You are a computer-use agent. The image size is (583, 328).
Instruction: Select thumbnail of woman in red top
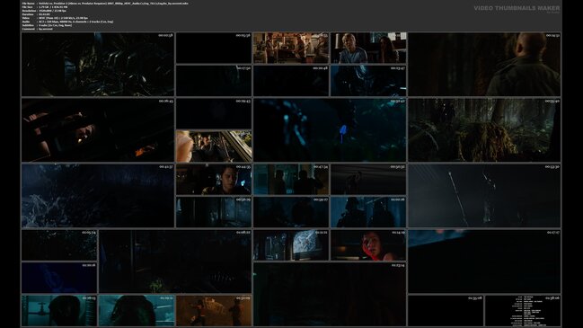click(368, 245)
